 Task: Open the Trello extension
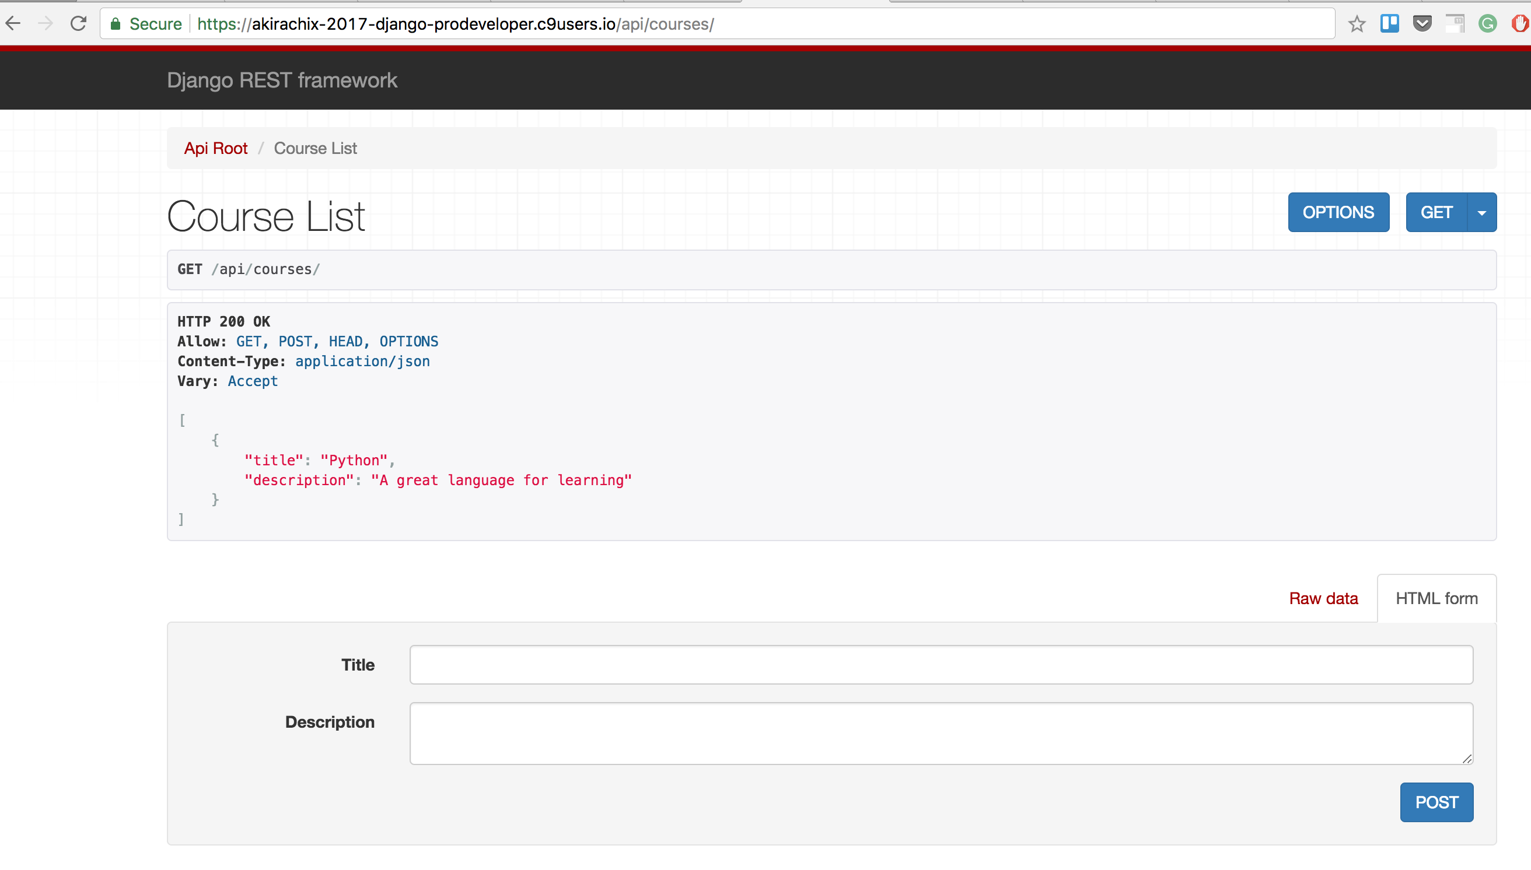pyautogui.click(x=1389, y=24)
